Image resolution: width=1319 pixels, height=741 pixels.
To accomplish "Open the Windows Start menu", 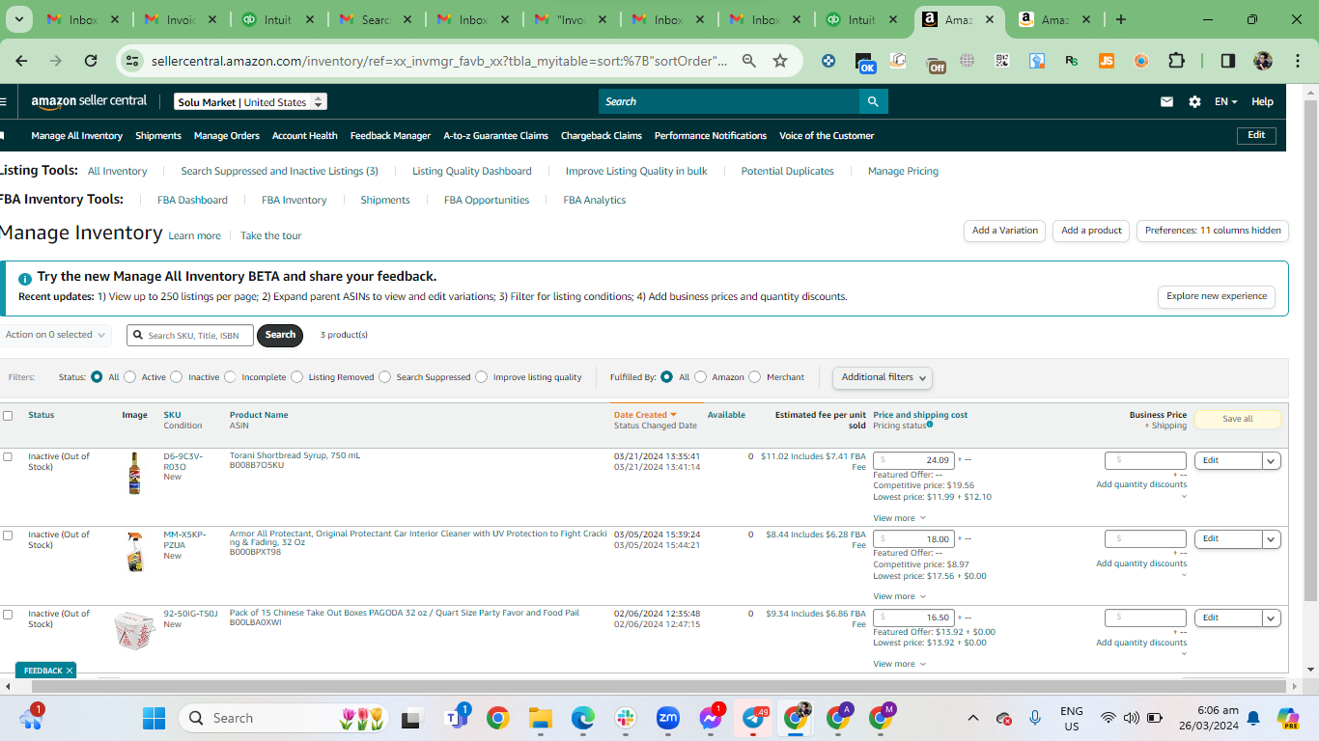I will coord(154,718).
